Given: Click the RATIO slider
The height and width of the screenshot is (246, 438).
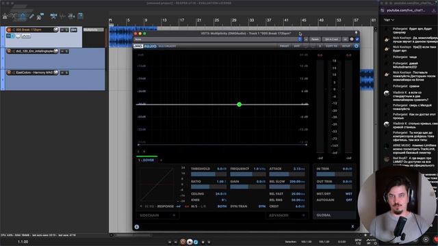Looking at the screenshot, I should pos(209,187).
